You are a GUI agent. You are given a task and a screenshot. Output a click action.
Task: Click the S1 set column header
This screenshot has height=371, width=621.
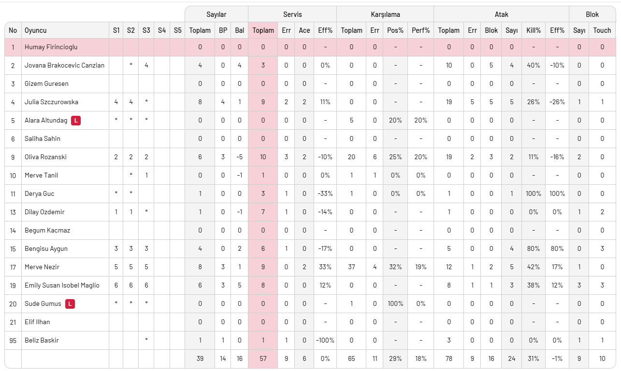[116, 30]
